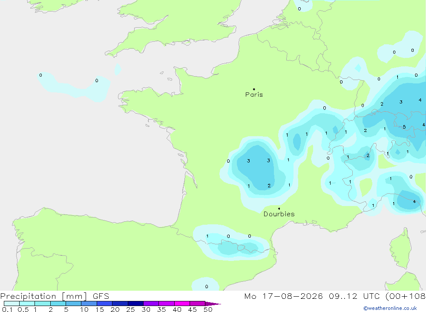426x312 pixels.
Task: Click the Dourbies city label
Action: pyautogui.click(x=279, y=214)
